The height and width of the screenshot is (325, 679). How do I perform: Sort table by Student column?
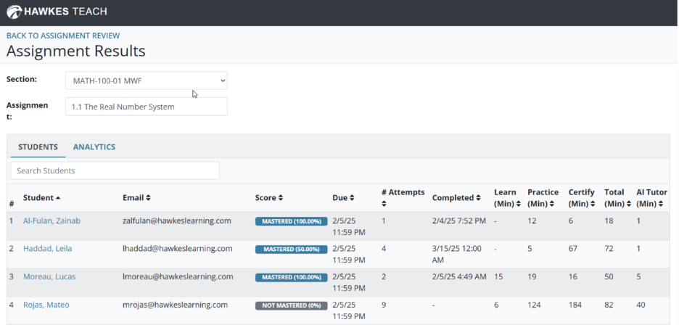pos(42,197)
